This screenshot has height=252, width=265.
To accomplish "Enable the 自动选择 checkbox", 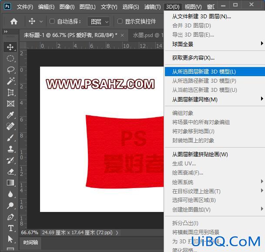I will click(52, 21).
